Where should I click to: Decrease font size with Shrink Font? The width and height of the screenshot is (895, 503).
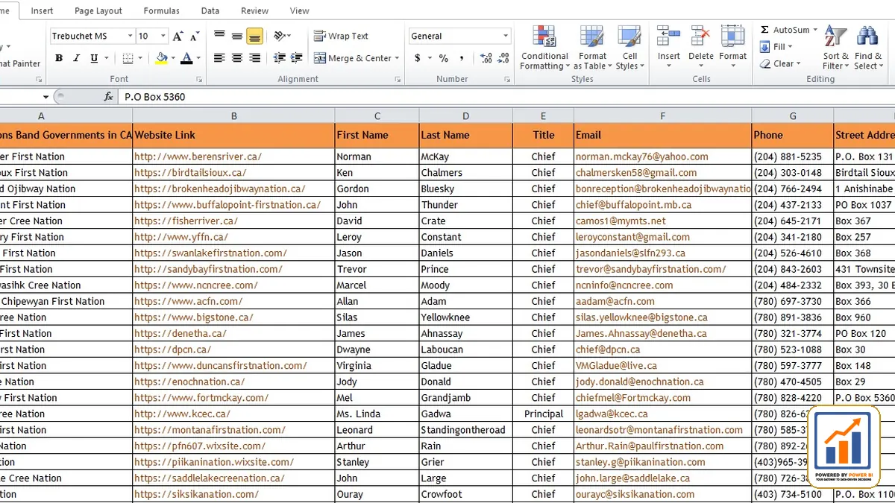[x=195, y=36]
